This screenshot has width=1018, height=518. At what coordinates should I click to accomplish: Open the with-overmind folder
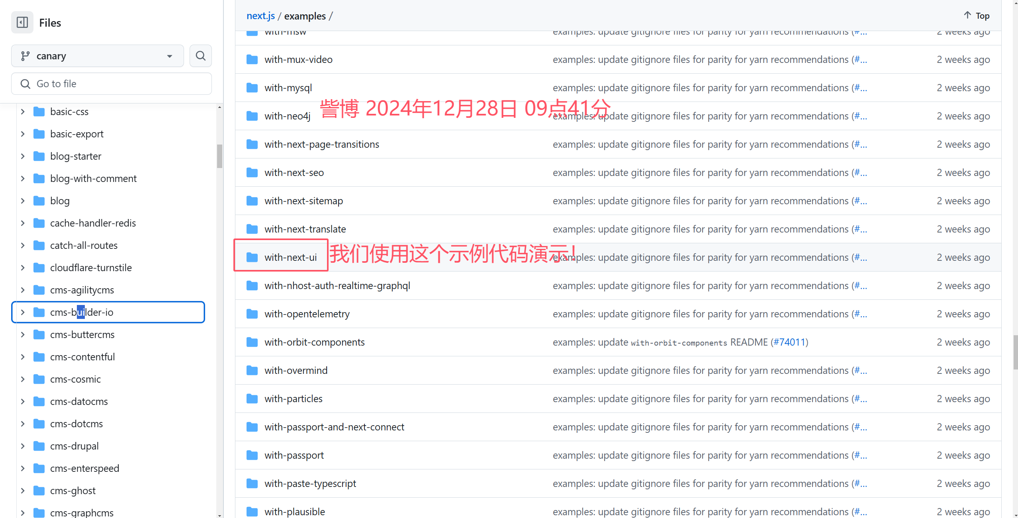tap(296, 371)
